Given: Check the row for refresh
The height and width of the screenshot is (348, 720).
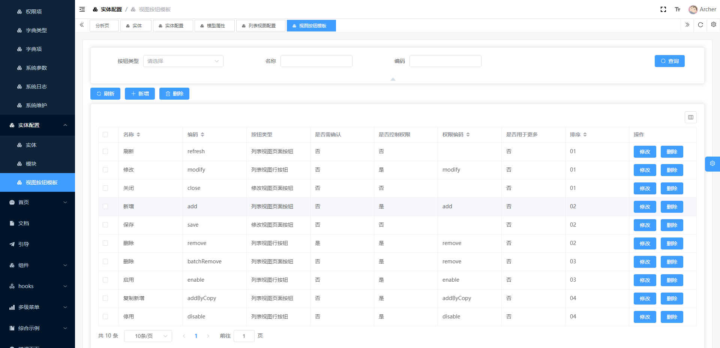Looking at the screenshot, I should click(105, 151).
